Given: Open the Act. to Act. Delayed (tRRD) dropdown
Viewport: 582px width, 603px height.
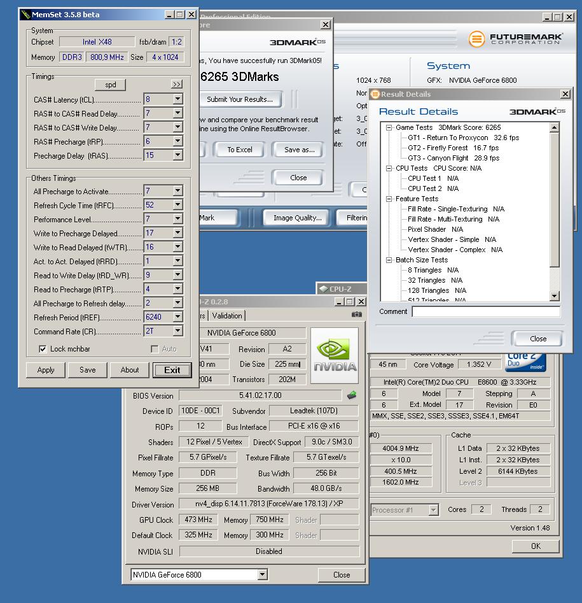Looking at the screenshot, I should point(177,260).
